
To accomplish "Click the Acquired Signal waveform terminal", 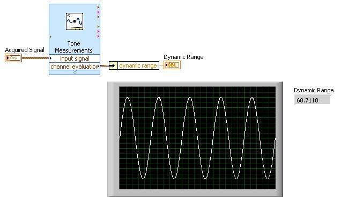I will click(x=13, y=58).
